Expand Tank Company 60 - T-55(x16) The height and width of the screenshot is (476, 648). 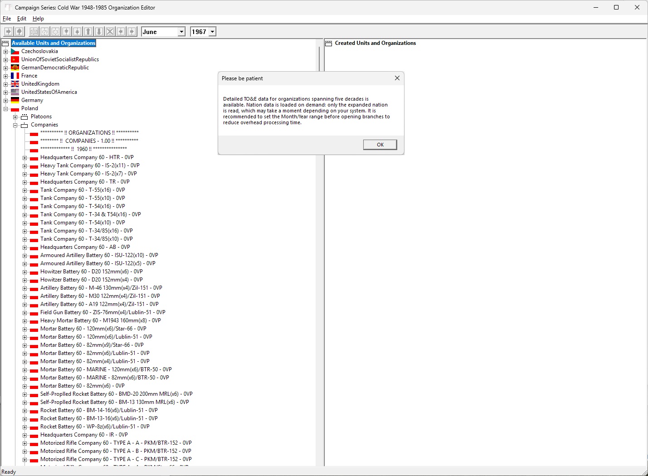24,190
